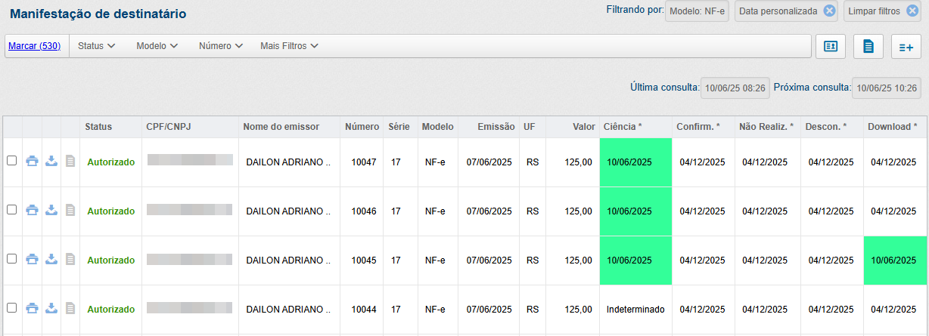
Task: Check the row for invoice 10044
Action: pyautogui.click(x=11, y=307)
